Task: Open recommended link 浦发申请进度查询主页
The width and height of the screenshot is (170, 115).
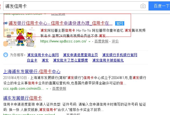Action: pos(80,55)
